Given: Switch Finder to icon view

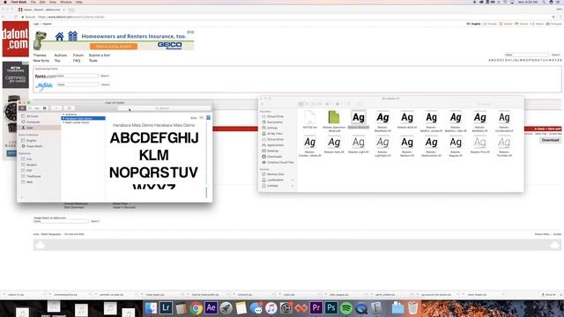Looking at the screenshot, I should pos(301,104).
